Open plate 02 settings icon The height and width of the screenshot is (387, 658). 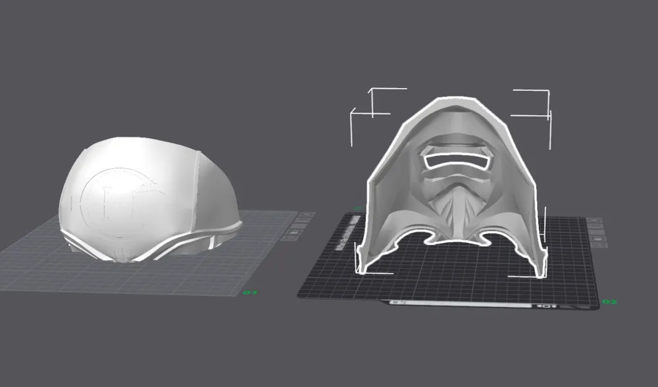599,245
